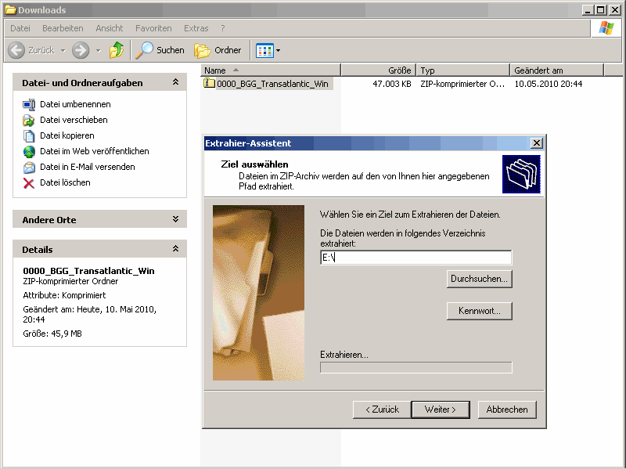The height and width of the screenshot is (469, 626).
Task: Select Datei umbenennen task
Action: 75,104
